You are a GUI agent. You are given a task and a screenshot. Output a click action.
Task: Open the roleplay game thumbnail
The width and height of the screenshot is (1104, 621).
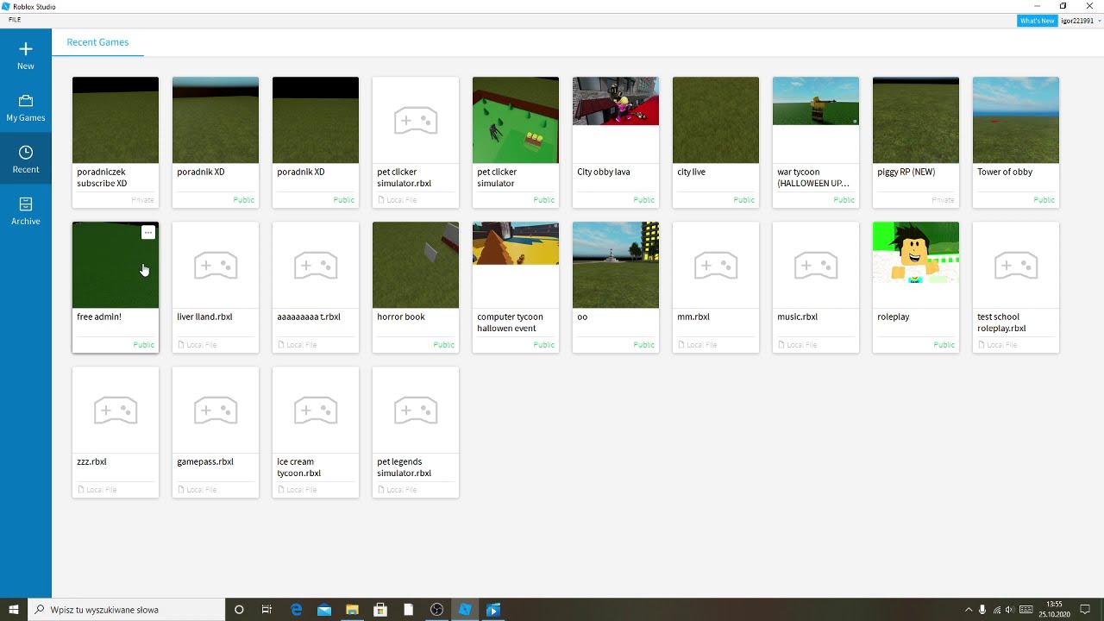tap(916, 253)
